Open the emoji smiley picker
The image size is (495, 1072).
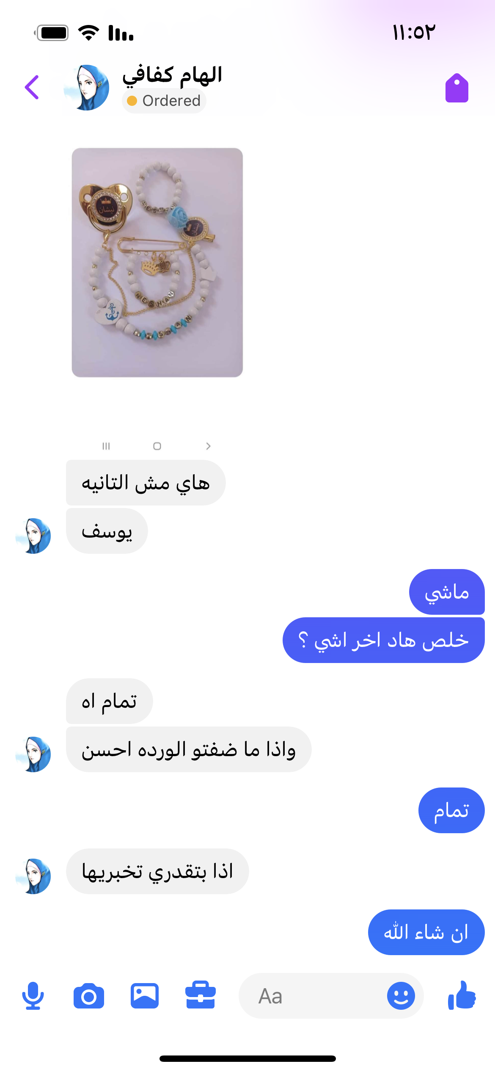pyautogui.click(x=401, y=996)
